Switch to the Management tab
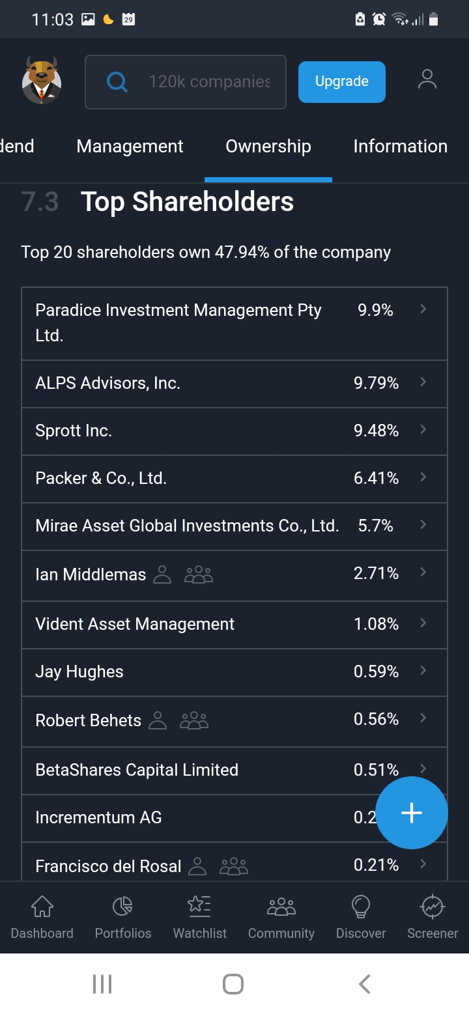Image resolution: width=469 pixels, height=1016 pixels. click(x=130, y=147)
